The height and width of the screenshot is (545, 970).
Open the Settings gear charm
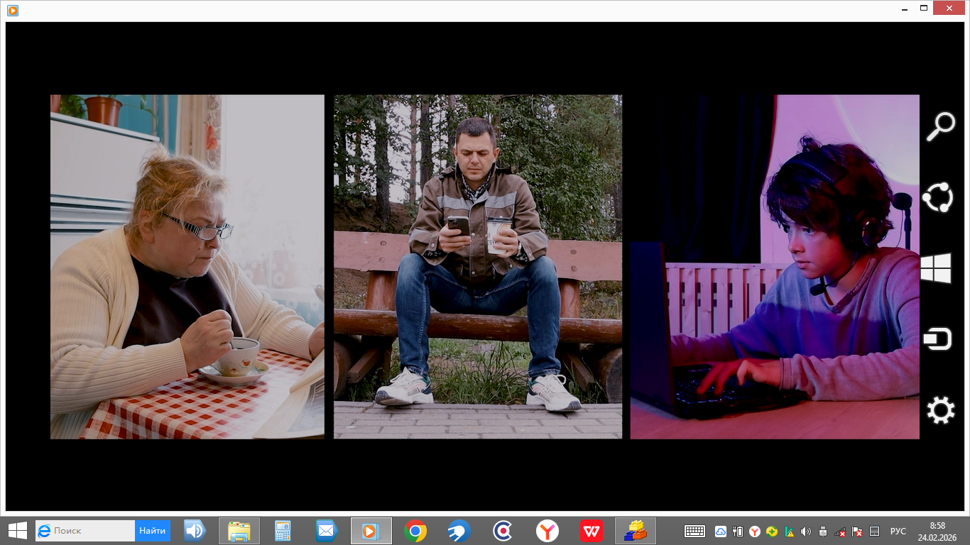tap(940, 411)
